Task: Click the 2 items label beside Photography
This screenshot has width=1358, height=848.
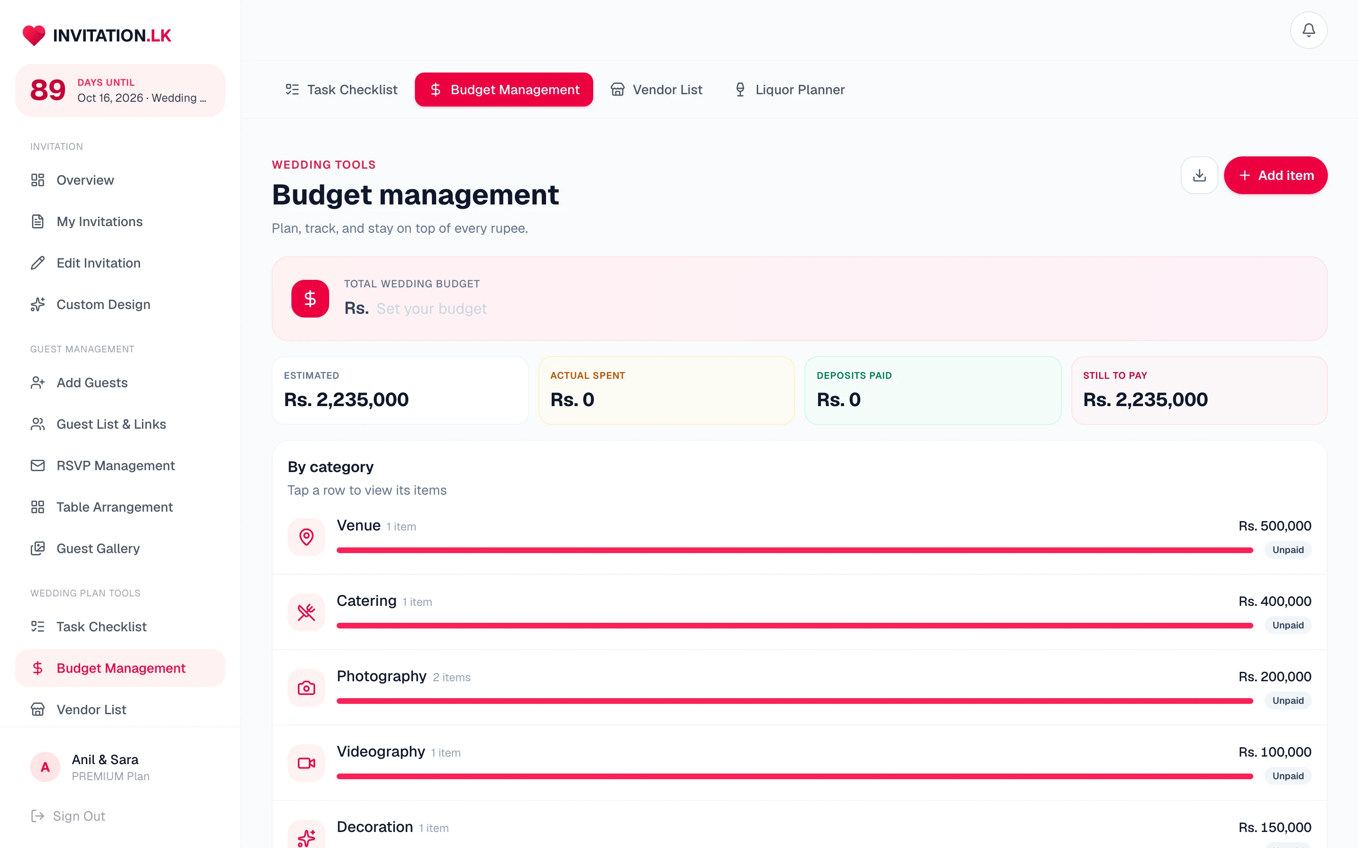Action: coord(452,677)
